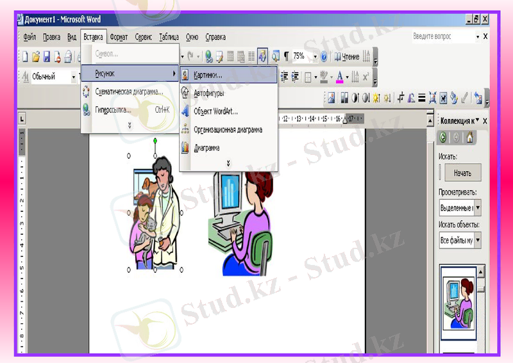Open the Формат menu

tap(119, 37)
